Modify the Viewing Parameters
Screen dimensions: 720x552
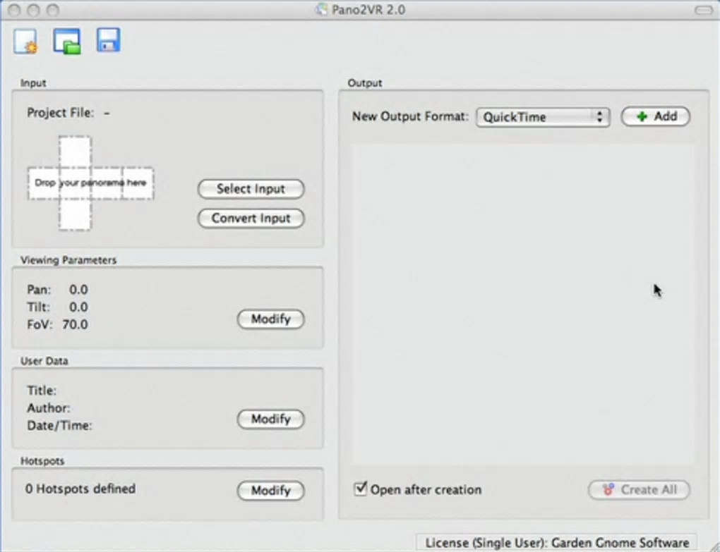tap(270, 319)
